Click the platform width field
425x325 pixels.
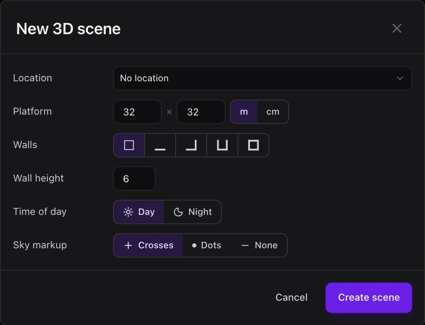coord(137,112)
